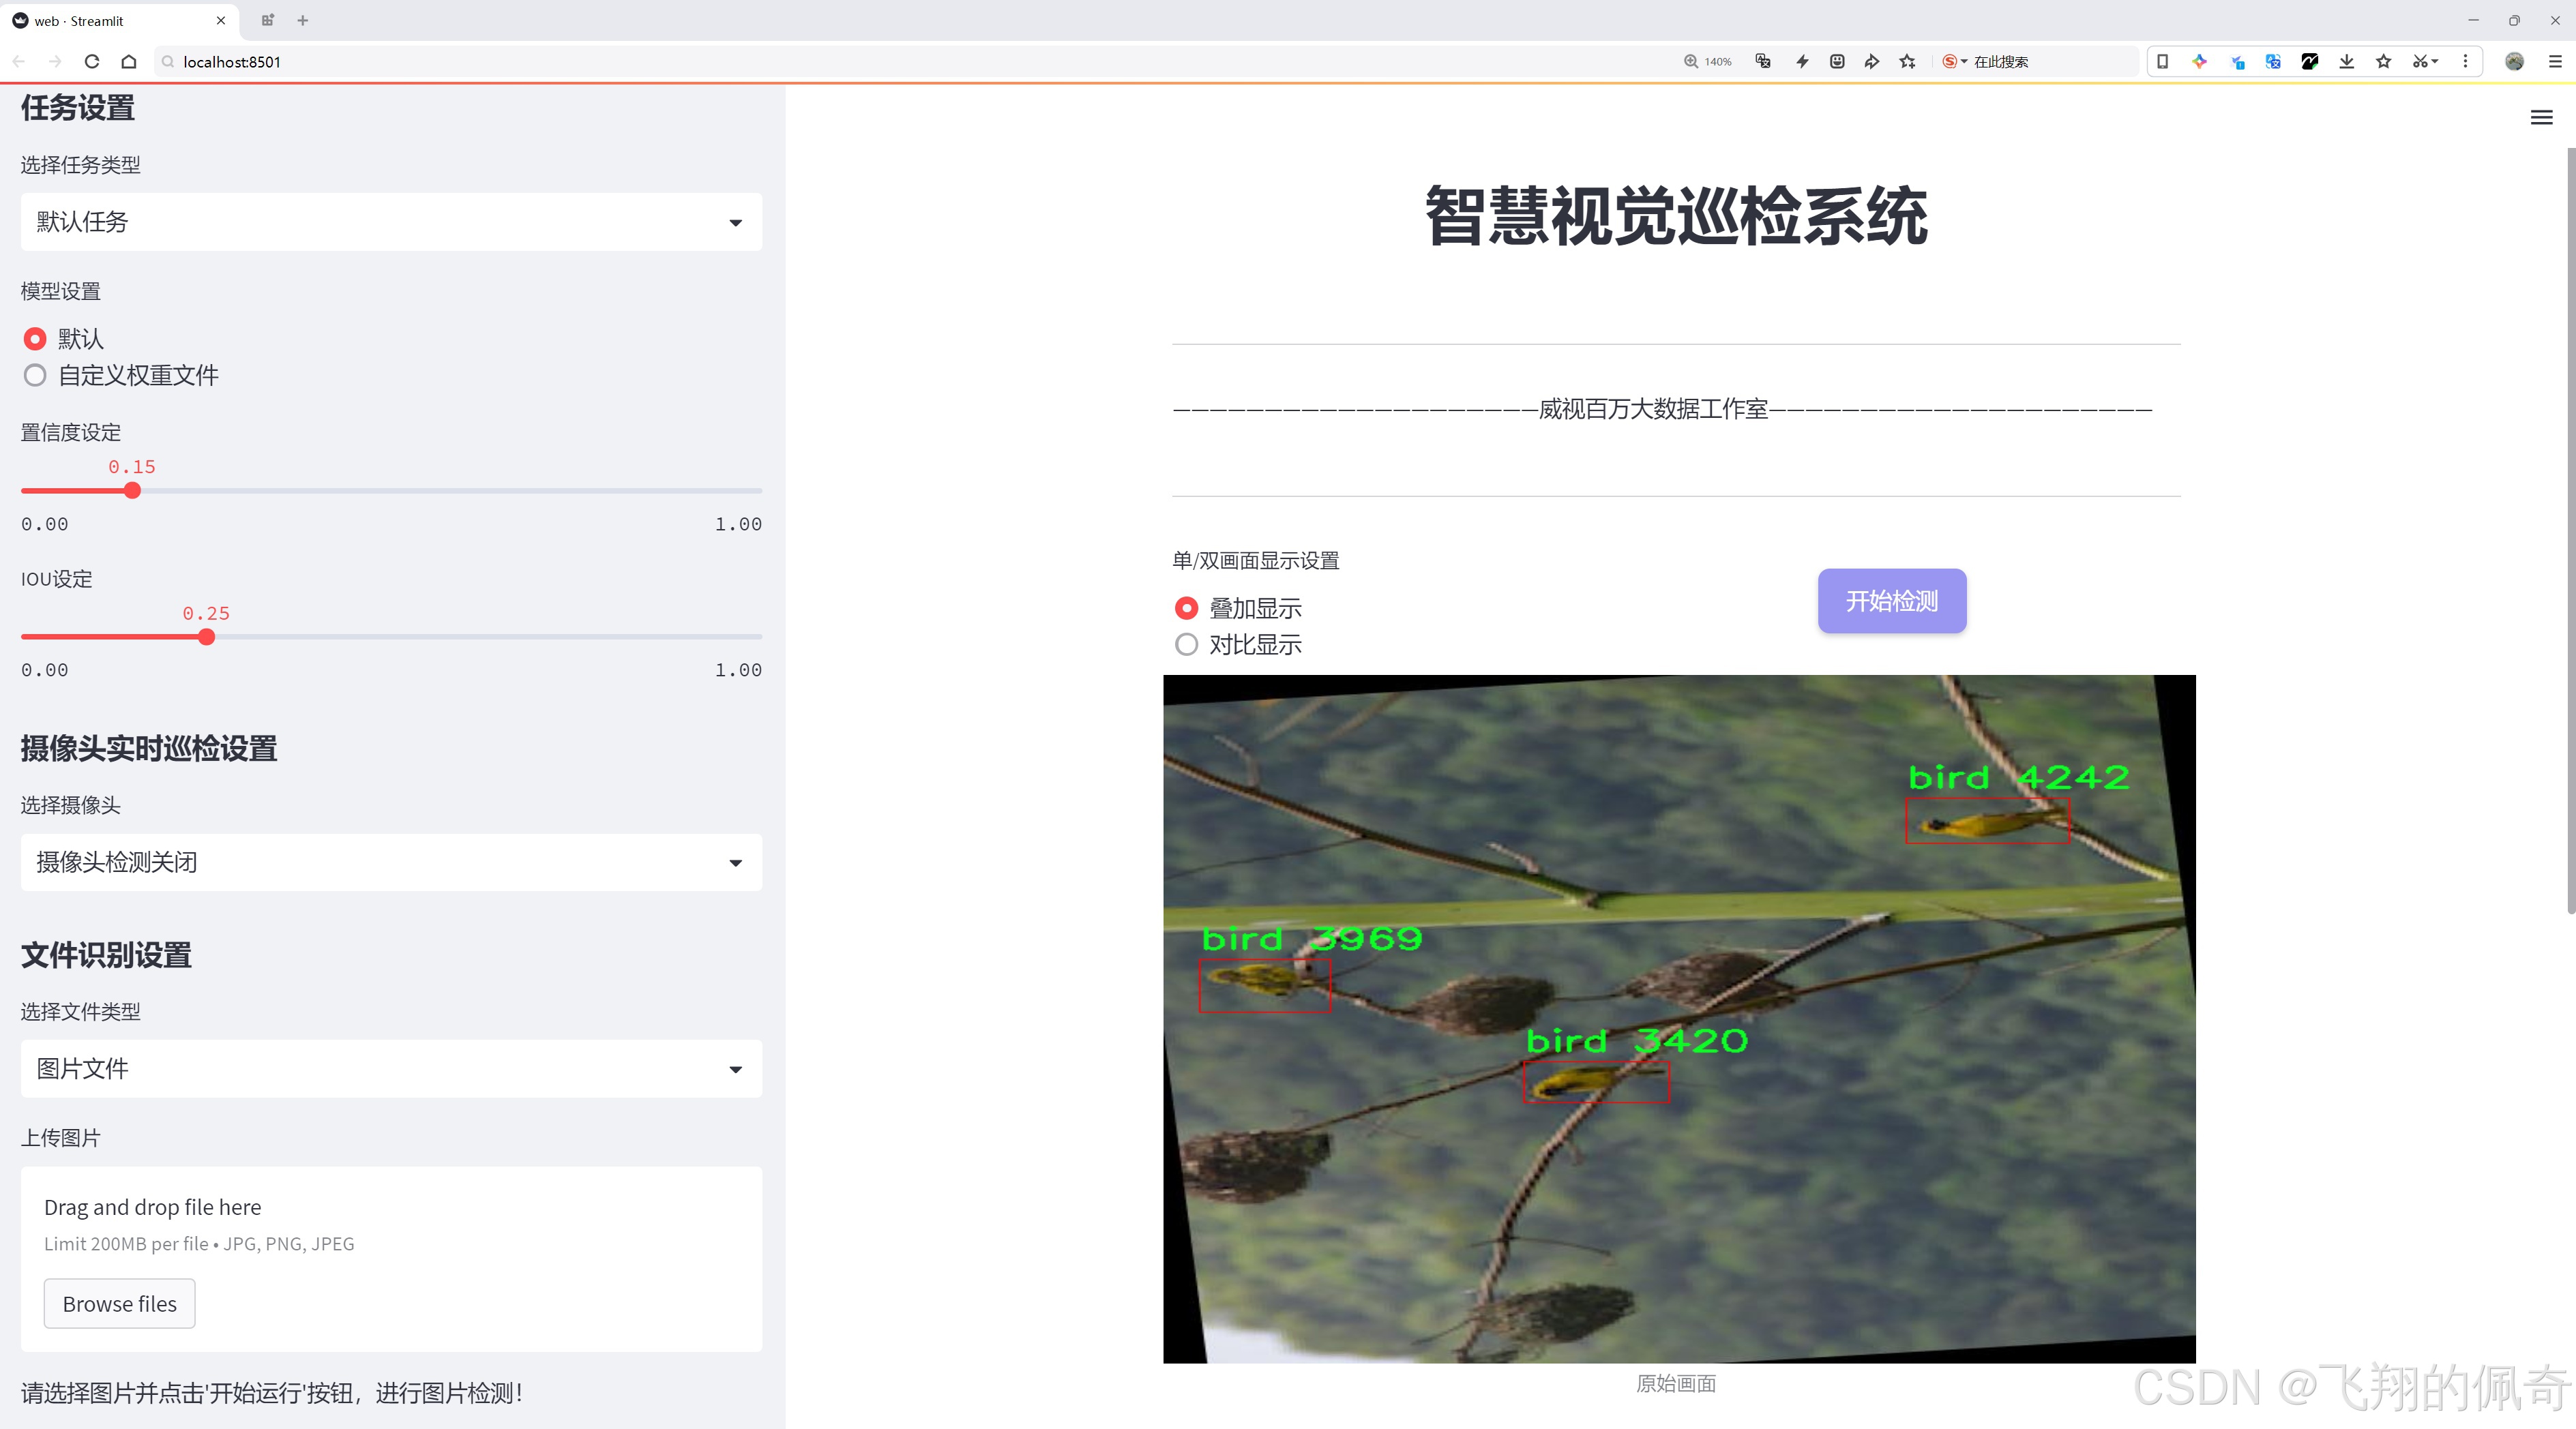The image size is (2576, 1429).
Task: Click the mobile phone view icon
Action: click(x=2162, y=61)
